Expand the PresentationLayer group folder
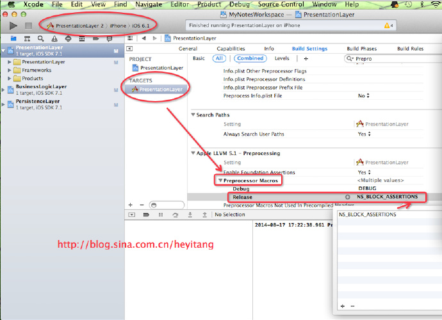This screenshot has height=320, width=442. (x=10, y=61)
